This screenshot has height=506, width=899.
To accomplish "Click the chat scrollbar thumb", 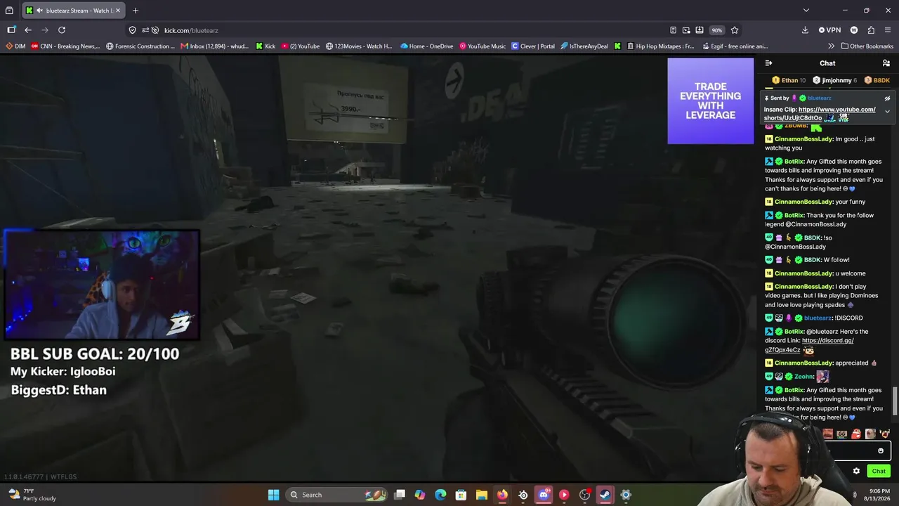I will (x=894, y=401).
